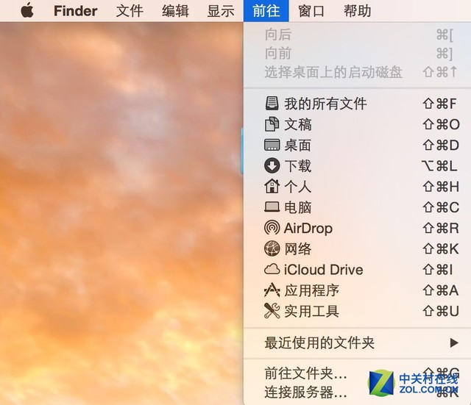The width and height of the screenshot is (471, 405).
Task: Click the iCloud Drive cloud icon
Action: pyautogui.click(x=272, y=270)
